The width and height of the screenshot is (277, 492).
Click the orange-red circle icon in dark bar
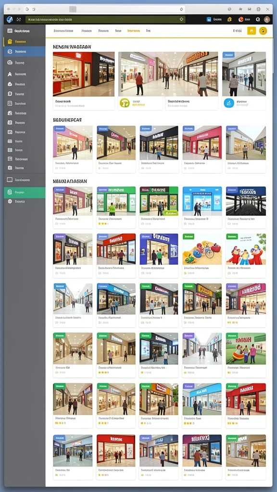(241, 19)
